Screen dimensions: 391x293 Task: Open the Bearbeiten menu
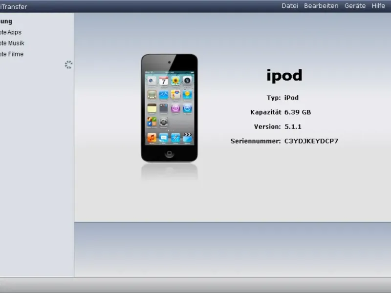321,6
